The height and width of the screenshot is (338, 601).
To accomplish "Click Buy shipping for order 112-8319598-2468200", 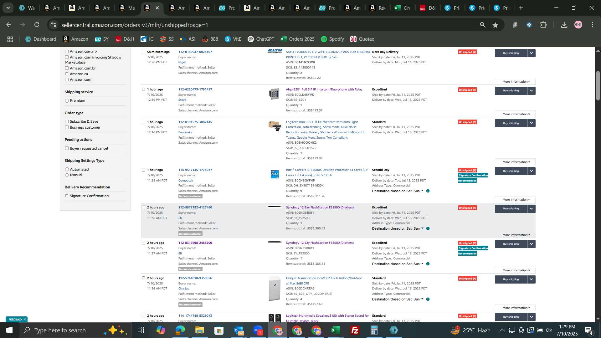I will point(511,244).
